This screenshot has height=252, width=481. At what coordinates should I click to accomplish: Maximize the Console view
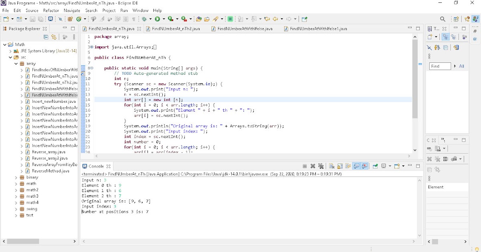pyautogui.click(x=417, y=166)
